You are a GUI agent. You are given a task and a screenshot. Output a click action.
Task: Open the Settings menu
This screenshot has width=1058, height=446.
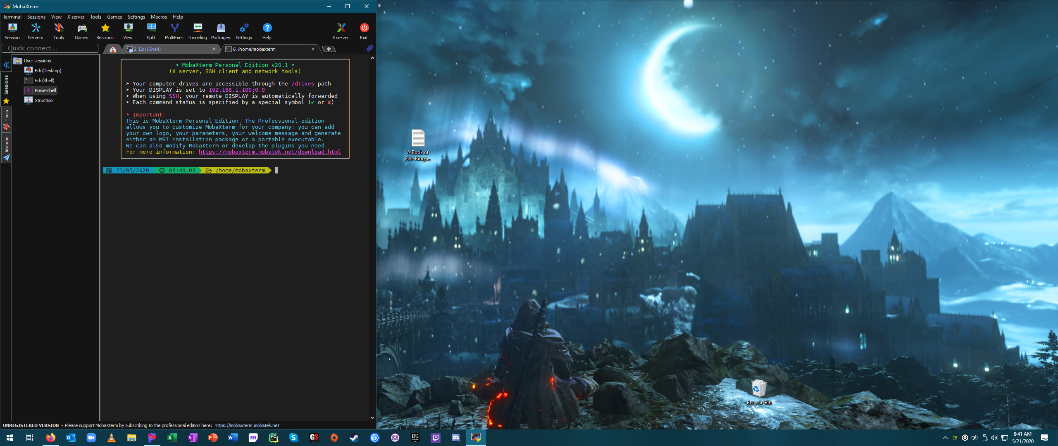[136, 17]
